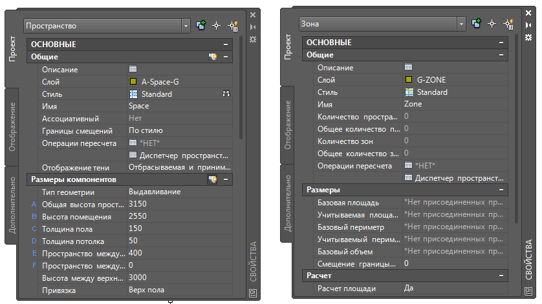Screen dimensions: 542x304
Task: Click the G-ZONE layer color swatch
Action: pyautogui.click(x=408, y=80)
